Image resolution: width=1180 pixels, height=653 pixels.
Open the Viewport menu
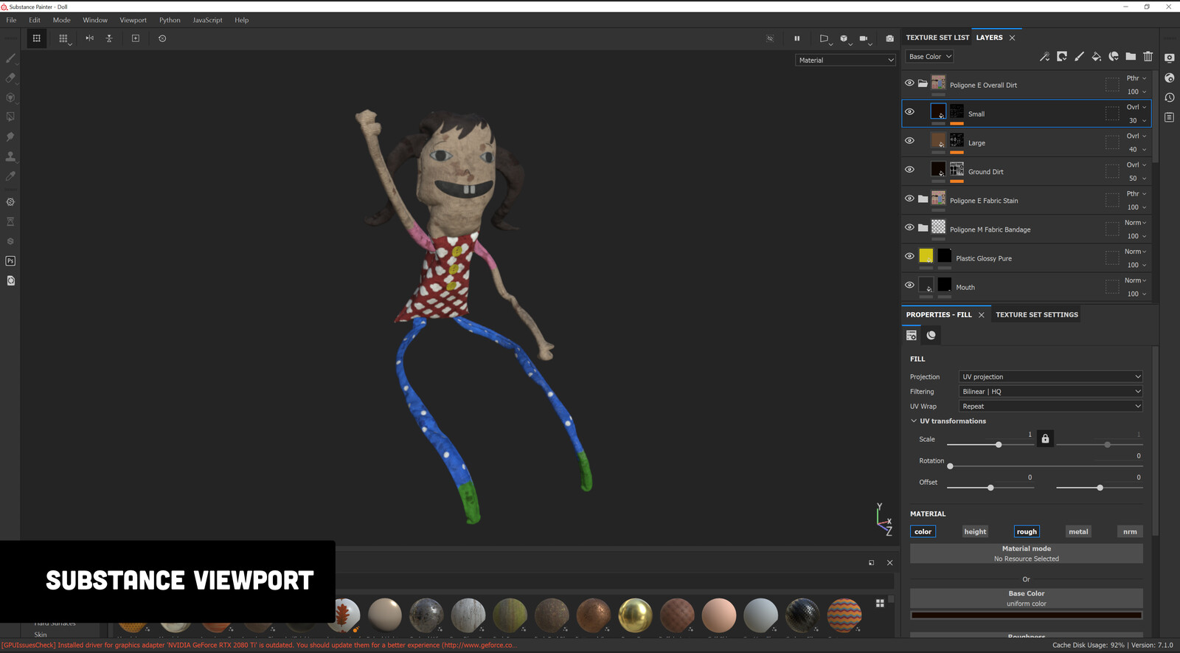click(133, 20)
